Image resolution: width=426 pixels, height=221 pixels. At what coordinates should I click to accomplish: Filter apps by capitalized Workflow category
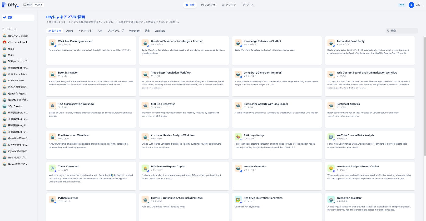click(x=134, y=31)
